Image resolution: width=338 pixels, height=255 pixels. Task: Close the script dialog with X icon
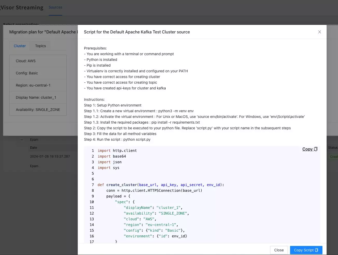coord(319,32)
